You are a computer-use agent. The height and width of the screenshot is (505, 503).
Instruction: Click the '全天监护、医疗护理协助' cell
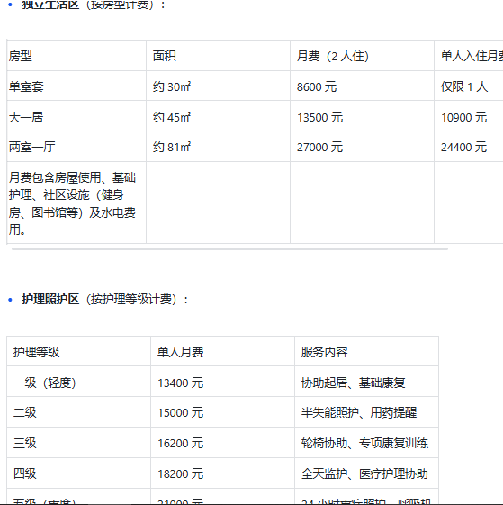click(x=366, y=473)
